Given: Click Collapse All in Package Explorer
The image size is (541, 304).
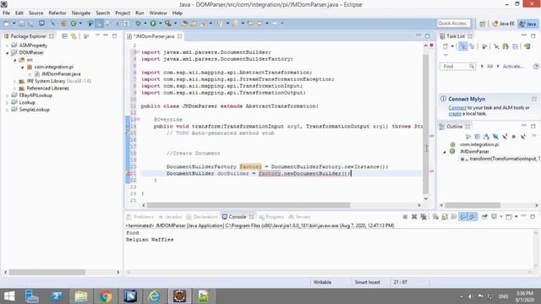Looking at the screenshot, I should click(x=64, y=36).
